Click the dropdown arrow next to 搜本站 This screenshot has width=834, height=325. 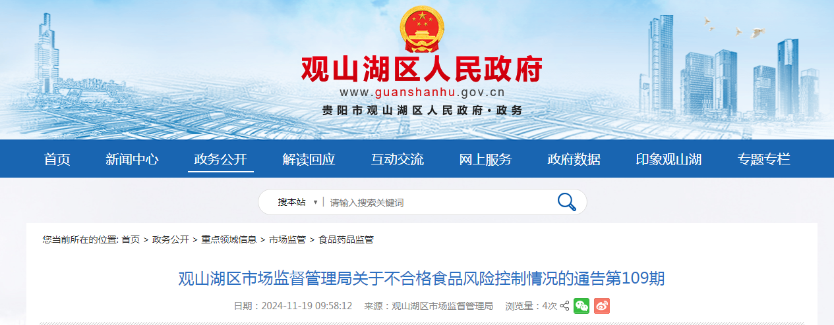click(x=316, y=203)
